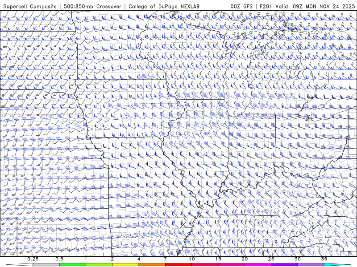Click the legend value "0.5"
Viewport: 357px width, 267px height.
point(59,259)
